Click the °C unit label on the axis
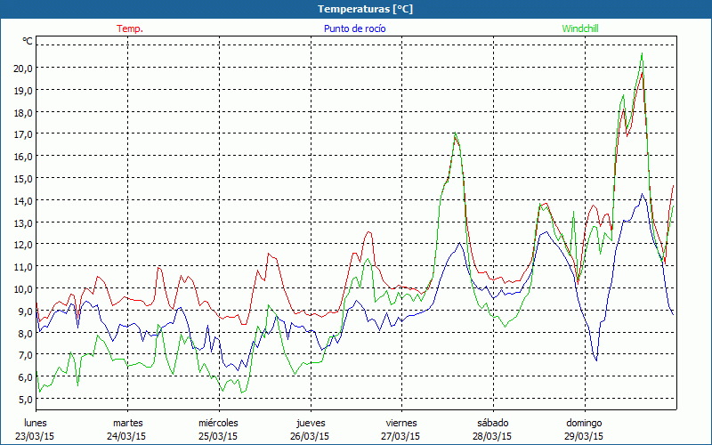The height and width of the screenshot is (445, 712). click(x=28, y=41)
